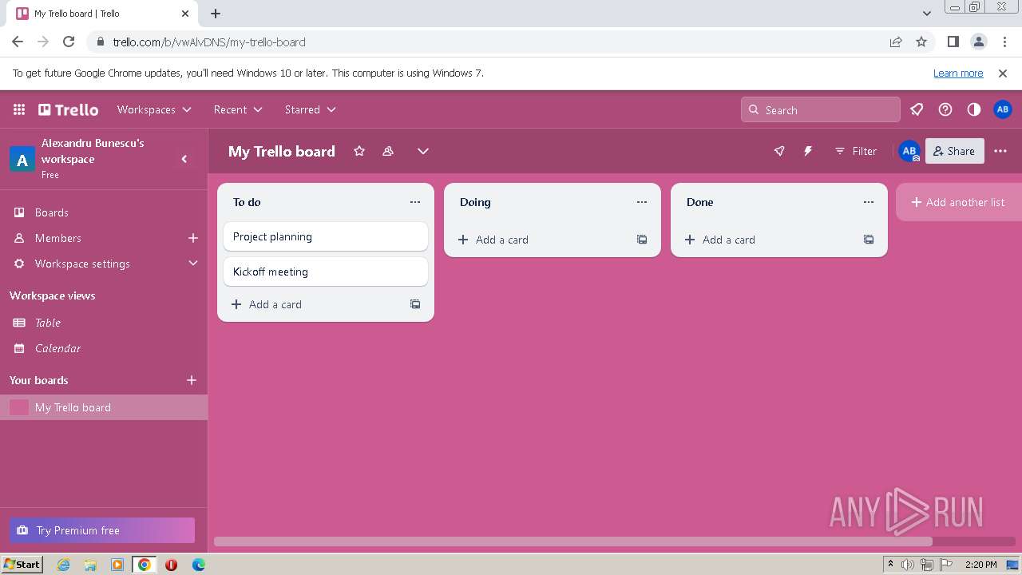Create card from template in To do

415,304
